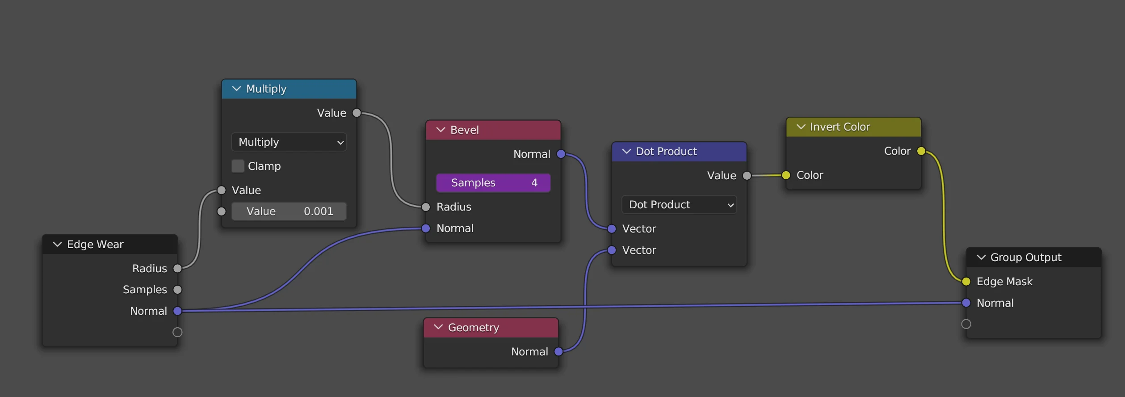Click the Edge Wear Radius output socket
1125x397 pixels.
point(177,268)
